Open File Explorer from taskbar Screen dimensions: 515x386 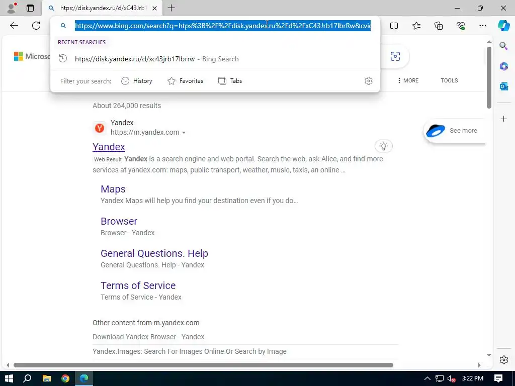[47, 378]
